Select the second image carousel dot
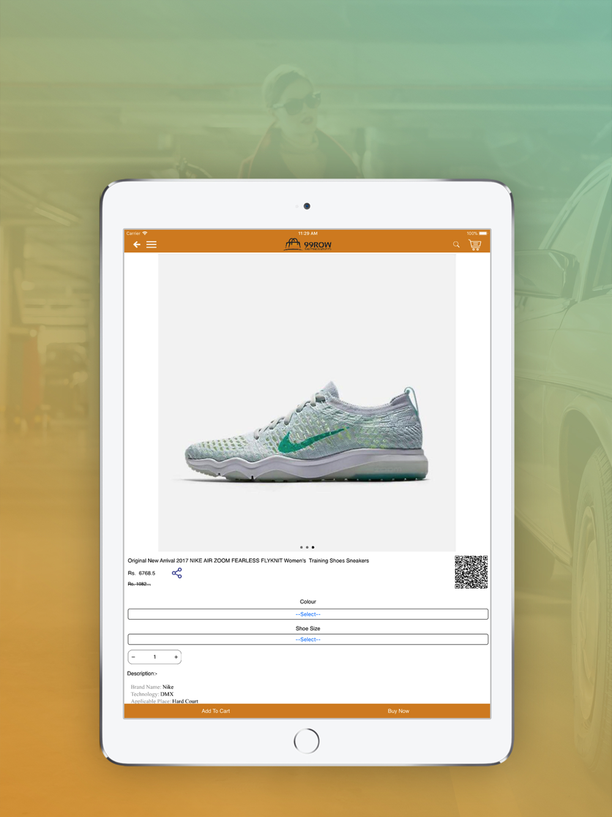 pyautogui.click(x=307, y=548)
